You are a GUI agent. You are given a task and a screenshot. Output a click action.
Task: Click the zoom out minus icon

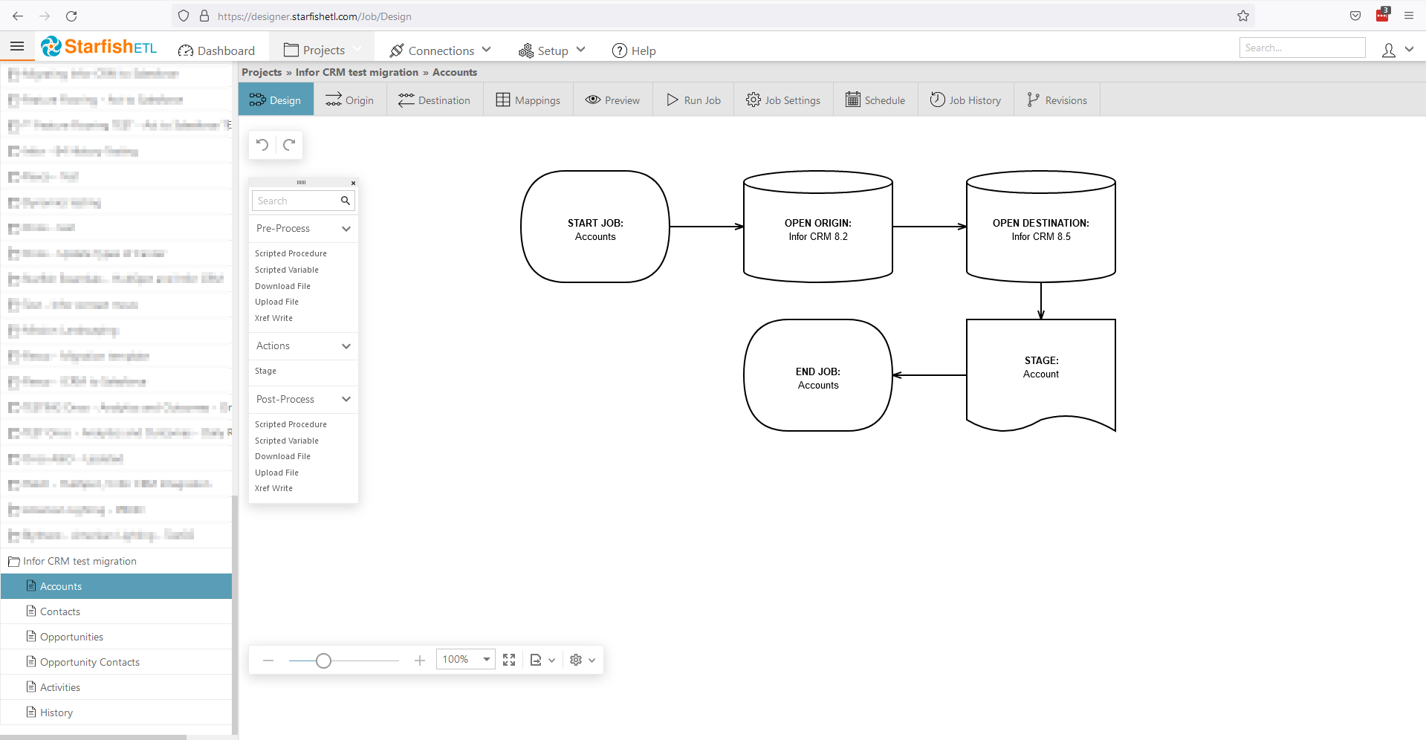[268, 661]
